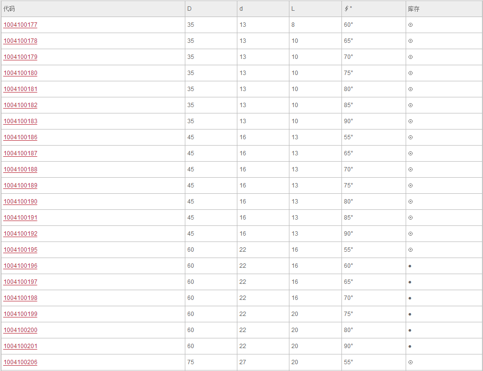Open product code 1004100177 link
The width and height of the screenshot is (483, 371).
[20, 25]
